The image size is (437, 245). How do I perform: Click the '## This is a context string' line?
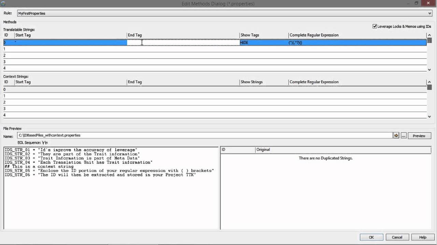tap(39, 167)
